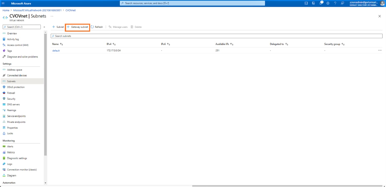386x187 pixels.
Task: Open the notifications bell icon
Action: tap(321, 3)
